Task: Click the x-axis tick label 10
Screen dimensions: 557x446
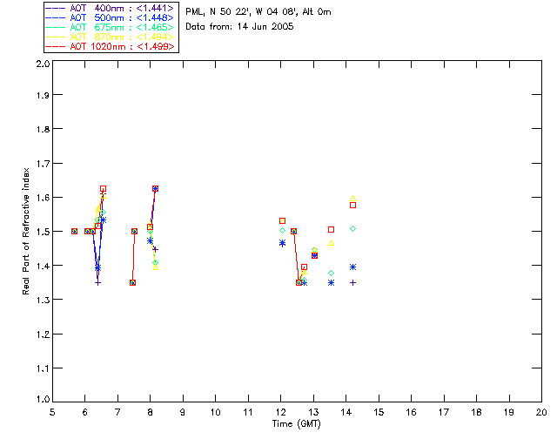Action: pos(215,412)
